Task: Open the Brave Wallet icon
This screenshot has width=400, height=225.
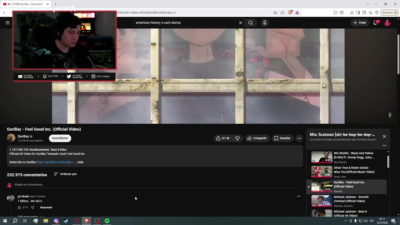Action: [x=364, y=12]
